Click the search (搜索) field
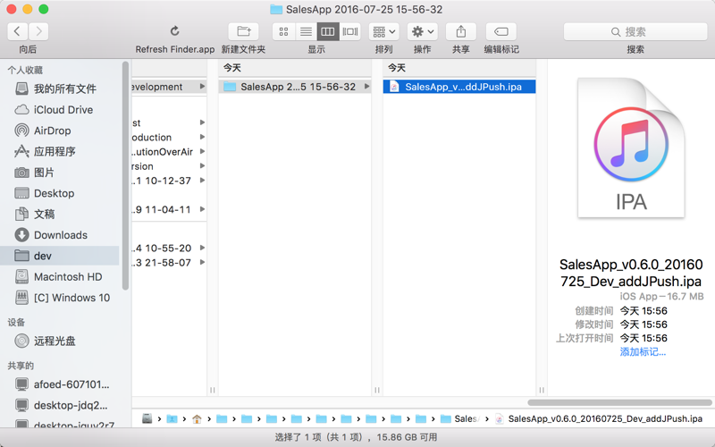Image resolution: width=715 pixels, height=447 pixels. click(x=635, y=31)
